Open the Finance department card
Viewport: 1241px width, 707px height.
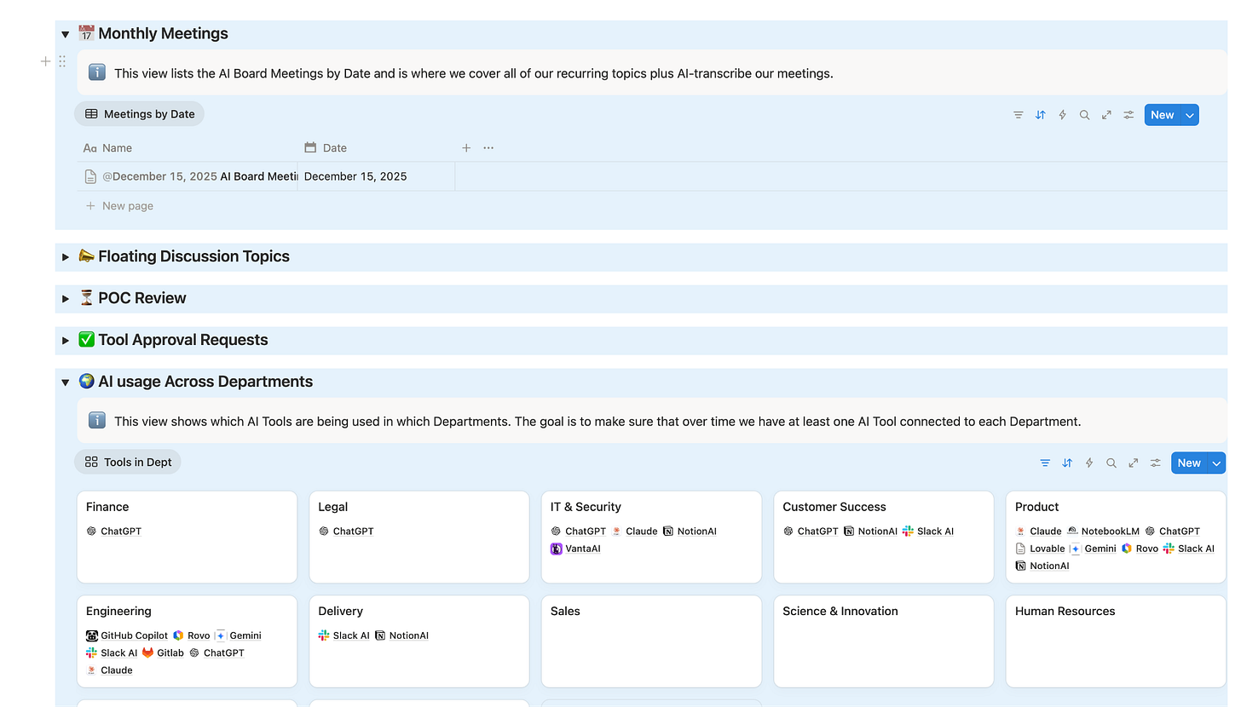point(188,537)
